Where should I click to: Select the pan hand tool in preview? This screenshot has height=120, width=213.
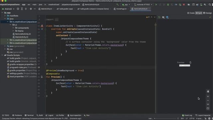(208, 91)
